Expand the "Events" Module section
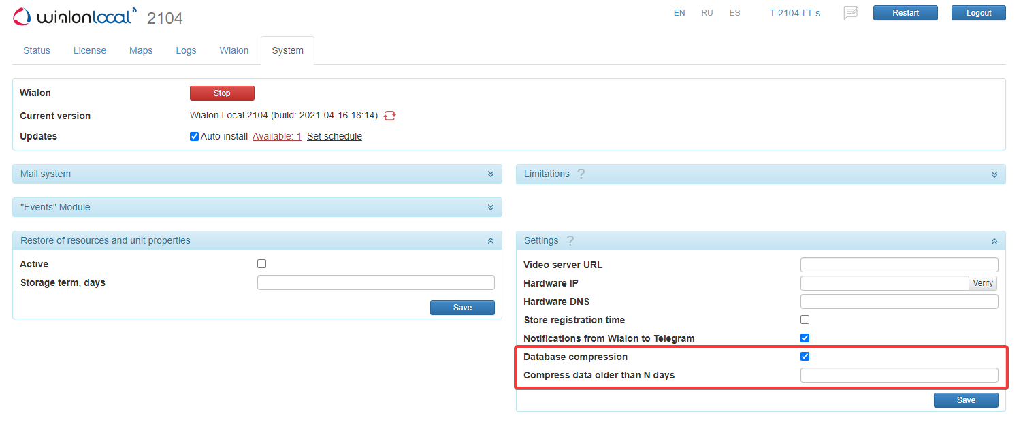The image size is (1021, 422). [490, 207]
